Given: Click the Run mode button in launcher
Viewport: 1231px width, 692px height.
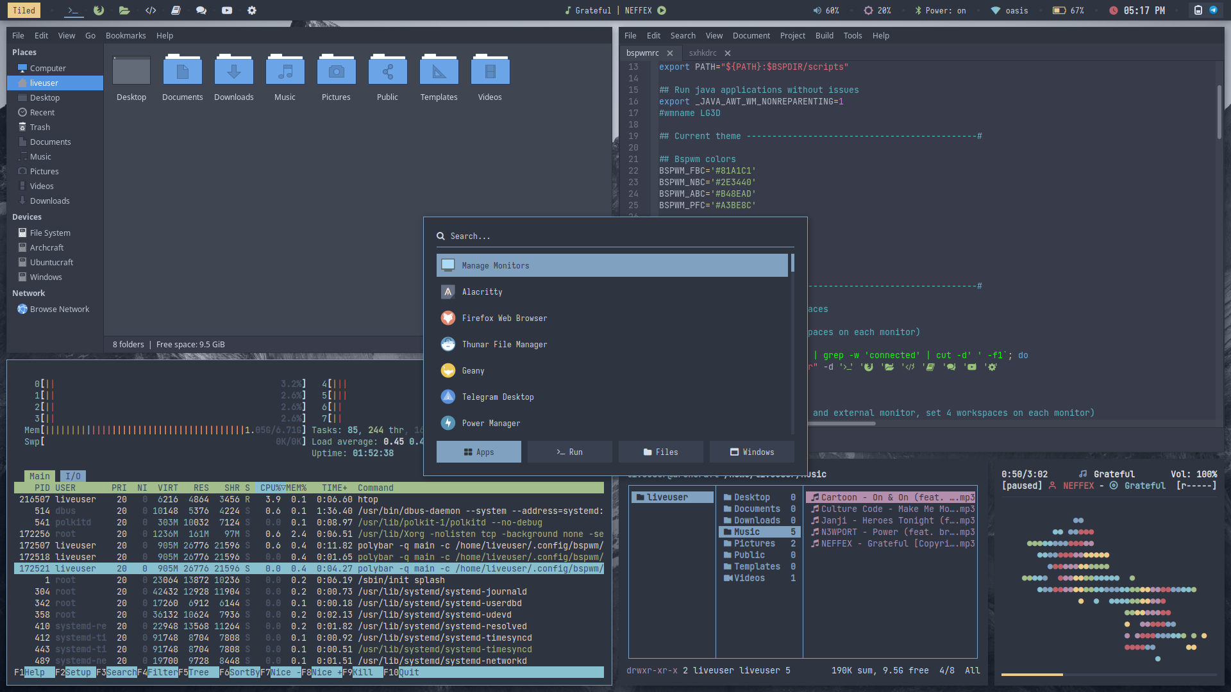Looking at the screenshot, I should tap(569, 452).
